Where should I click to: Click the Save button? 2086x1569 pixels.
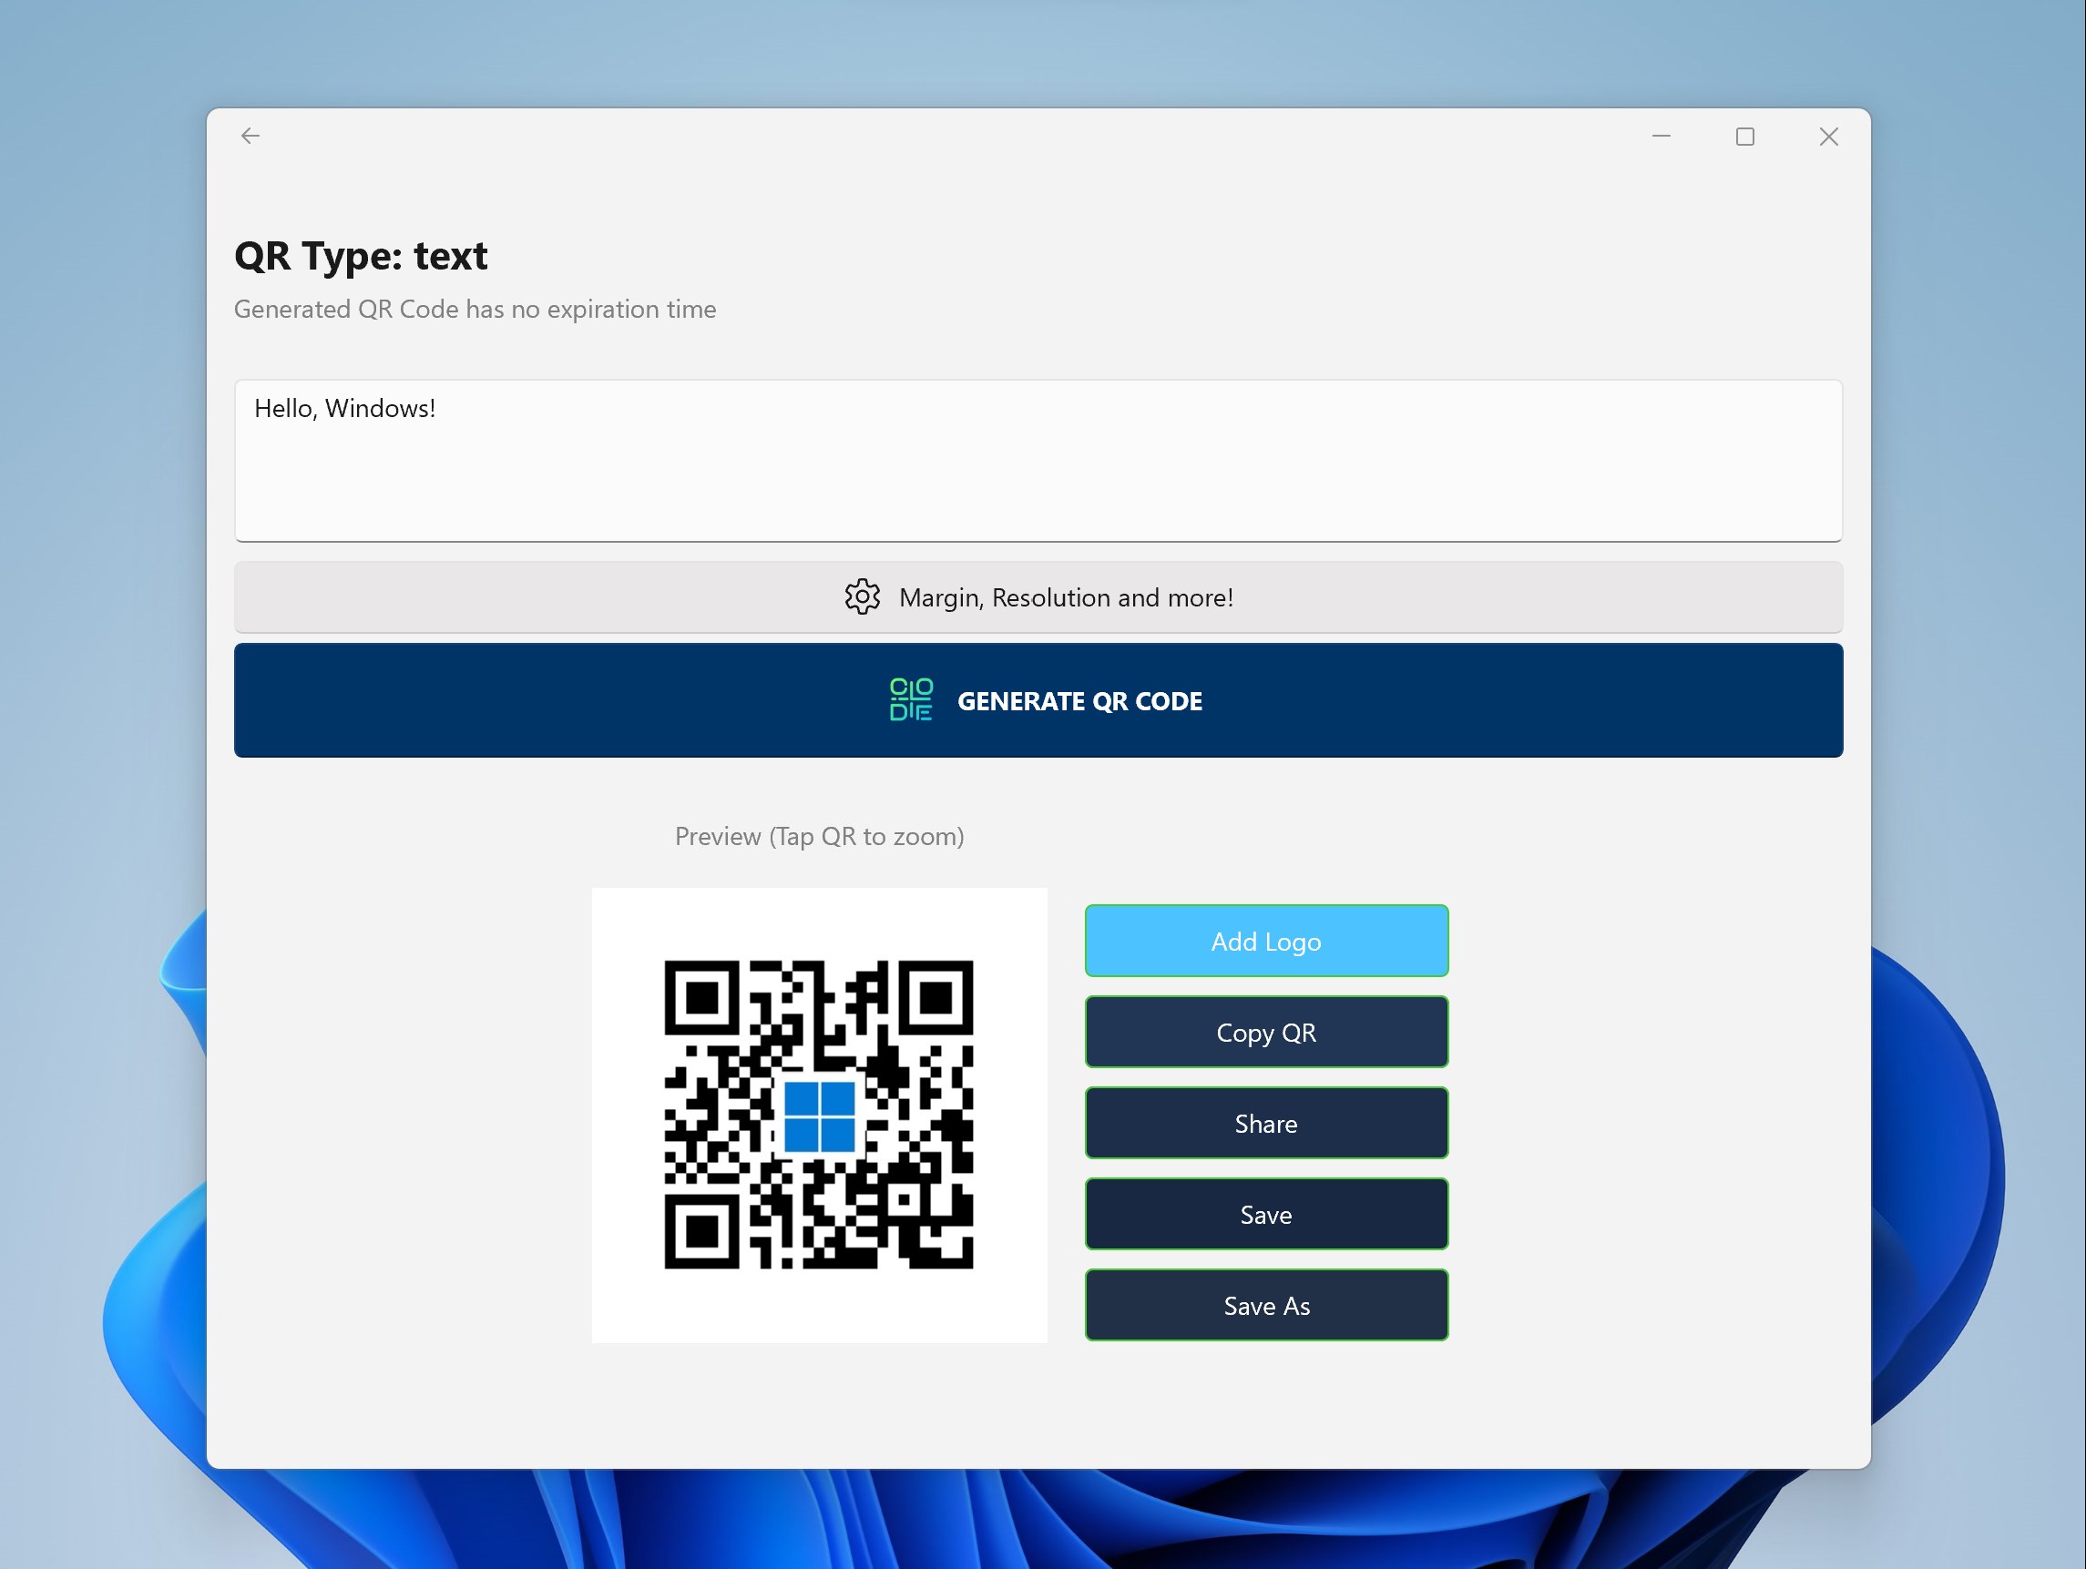click(x=1265, y=1215)
